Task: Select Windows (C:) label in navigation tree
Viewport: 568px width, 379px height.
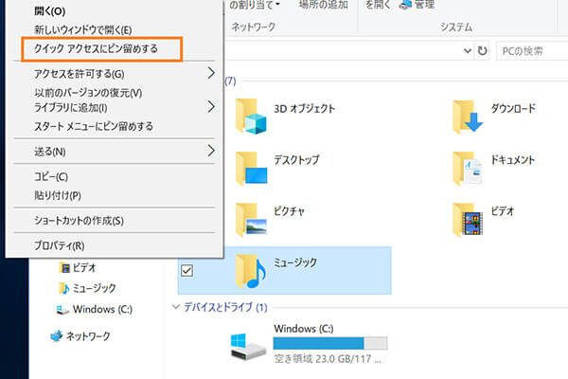Action: [102, 310]
